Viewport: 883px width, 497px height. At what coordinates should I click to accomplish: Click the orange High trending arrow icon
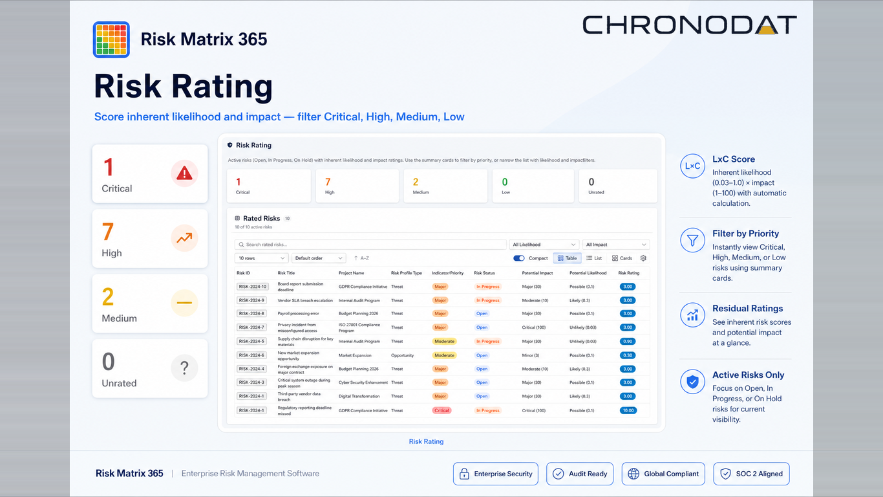coord(184,238)
